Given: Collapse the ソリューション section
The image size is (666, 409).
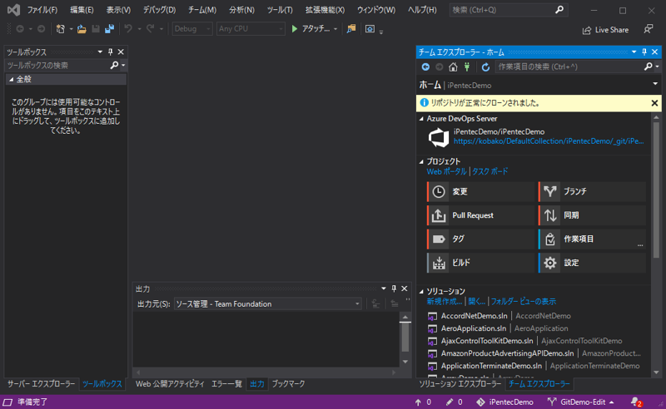Looking at the screenshot, I should (x=421, y=292).
